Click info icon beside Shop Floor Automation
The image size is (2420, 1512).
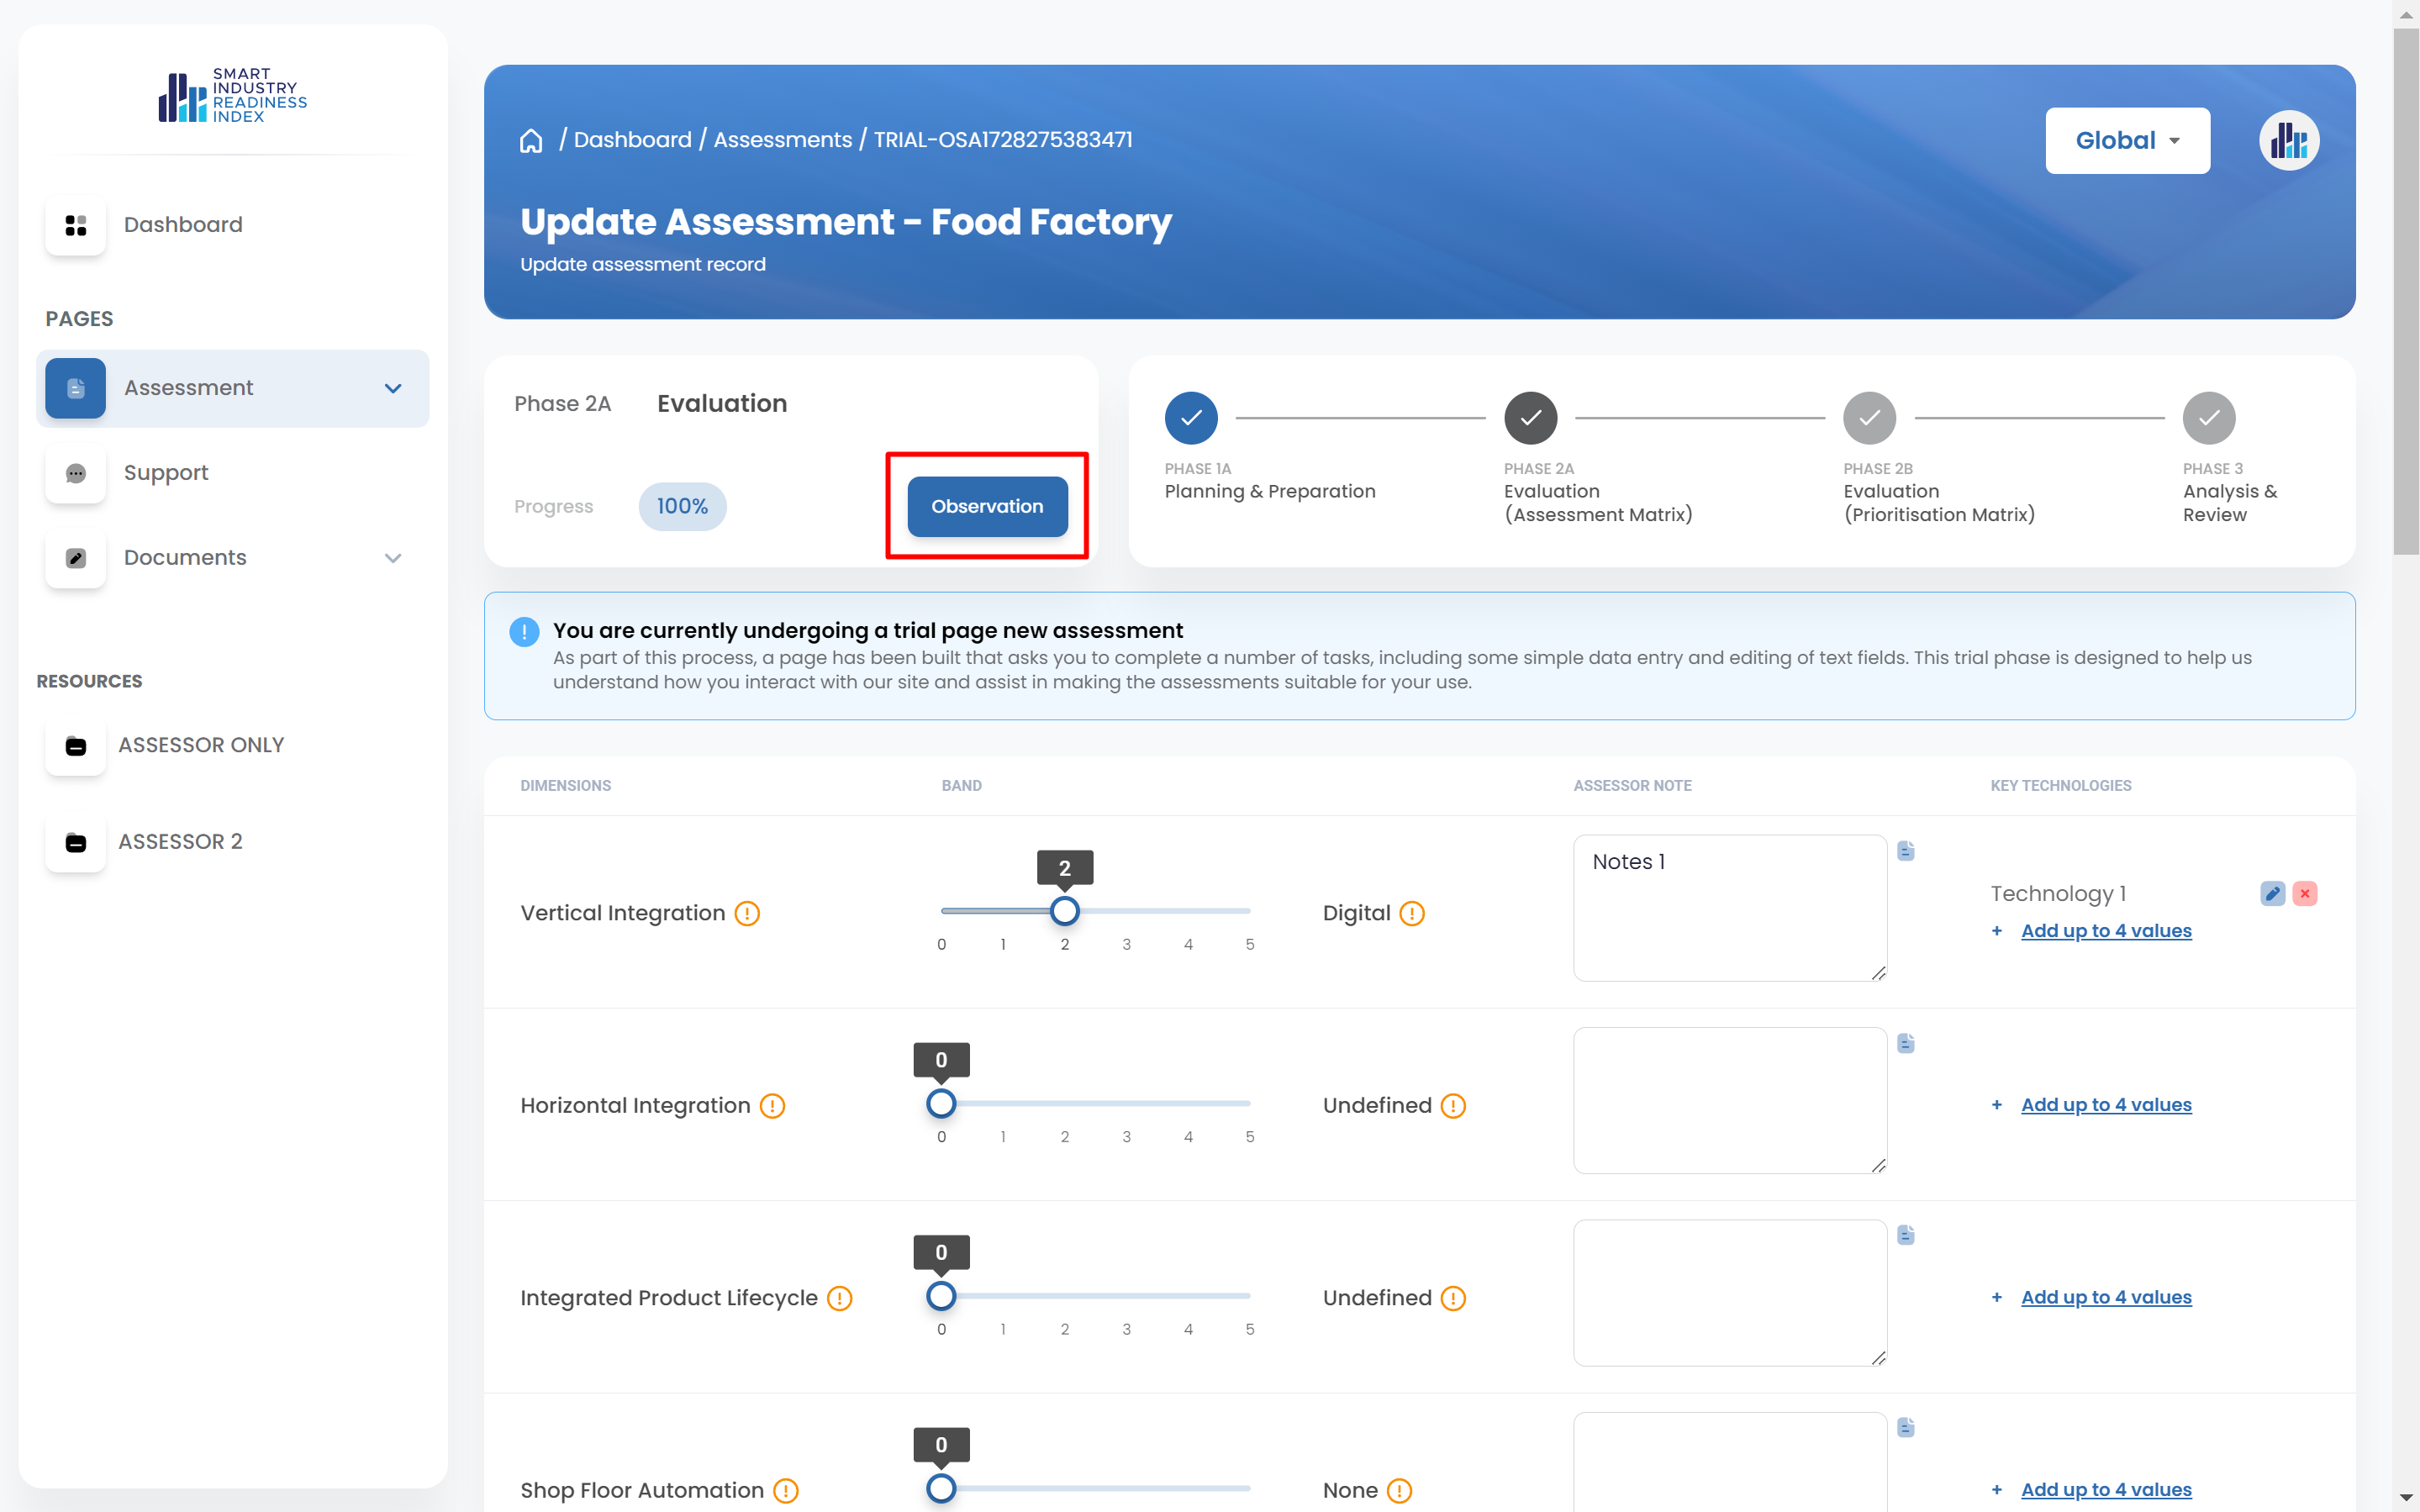pyautogui.click(x=786, y=1490)
